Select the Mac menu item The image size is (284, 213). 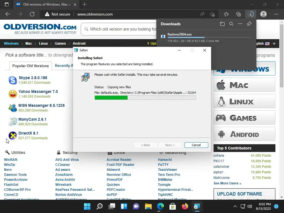(x=29, y=44)
